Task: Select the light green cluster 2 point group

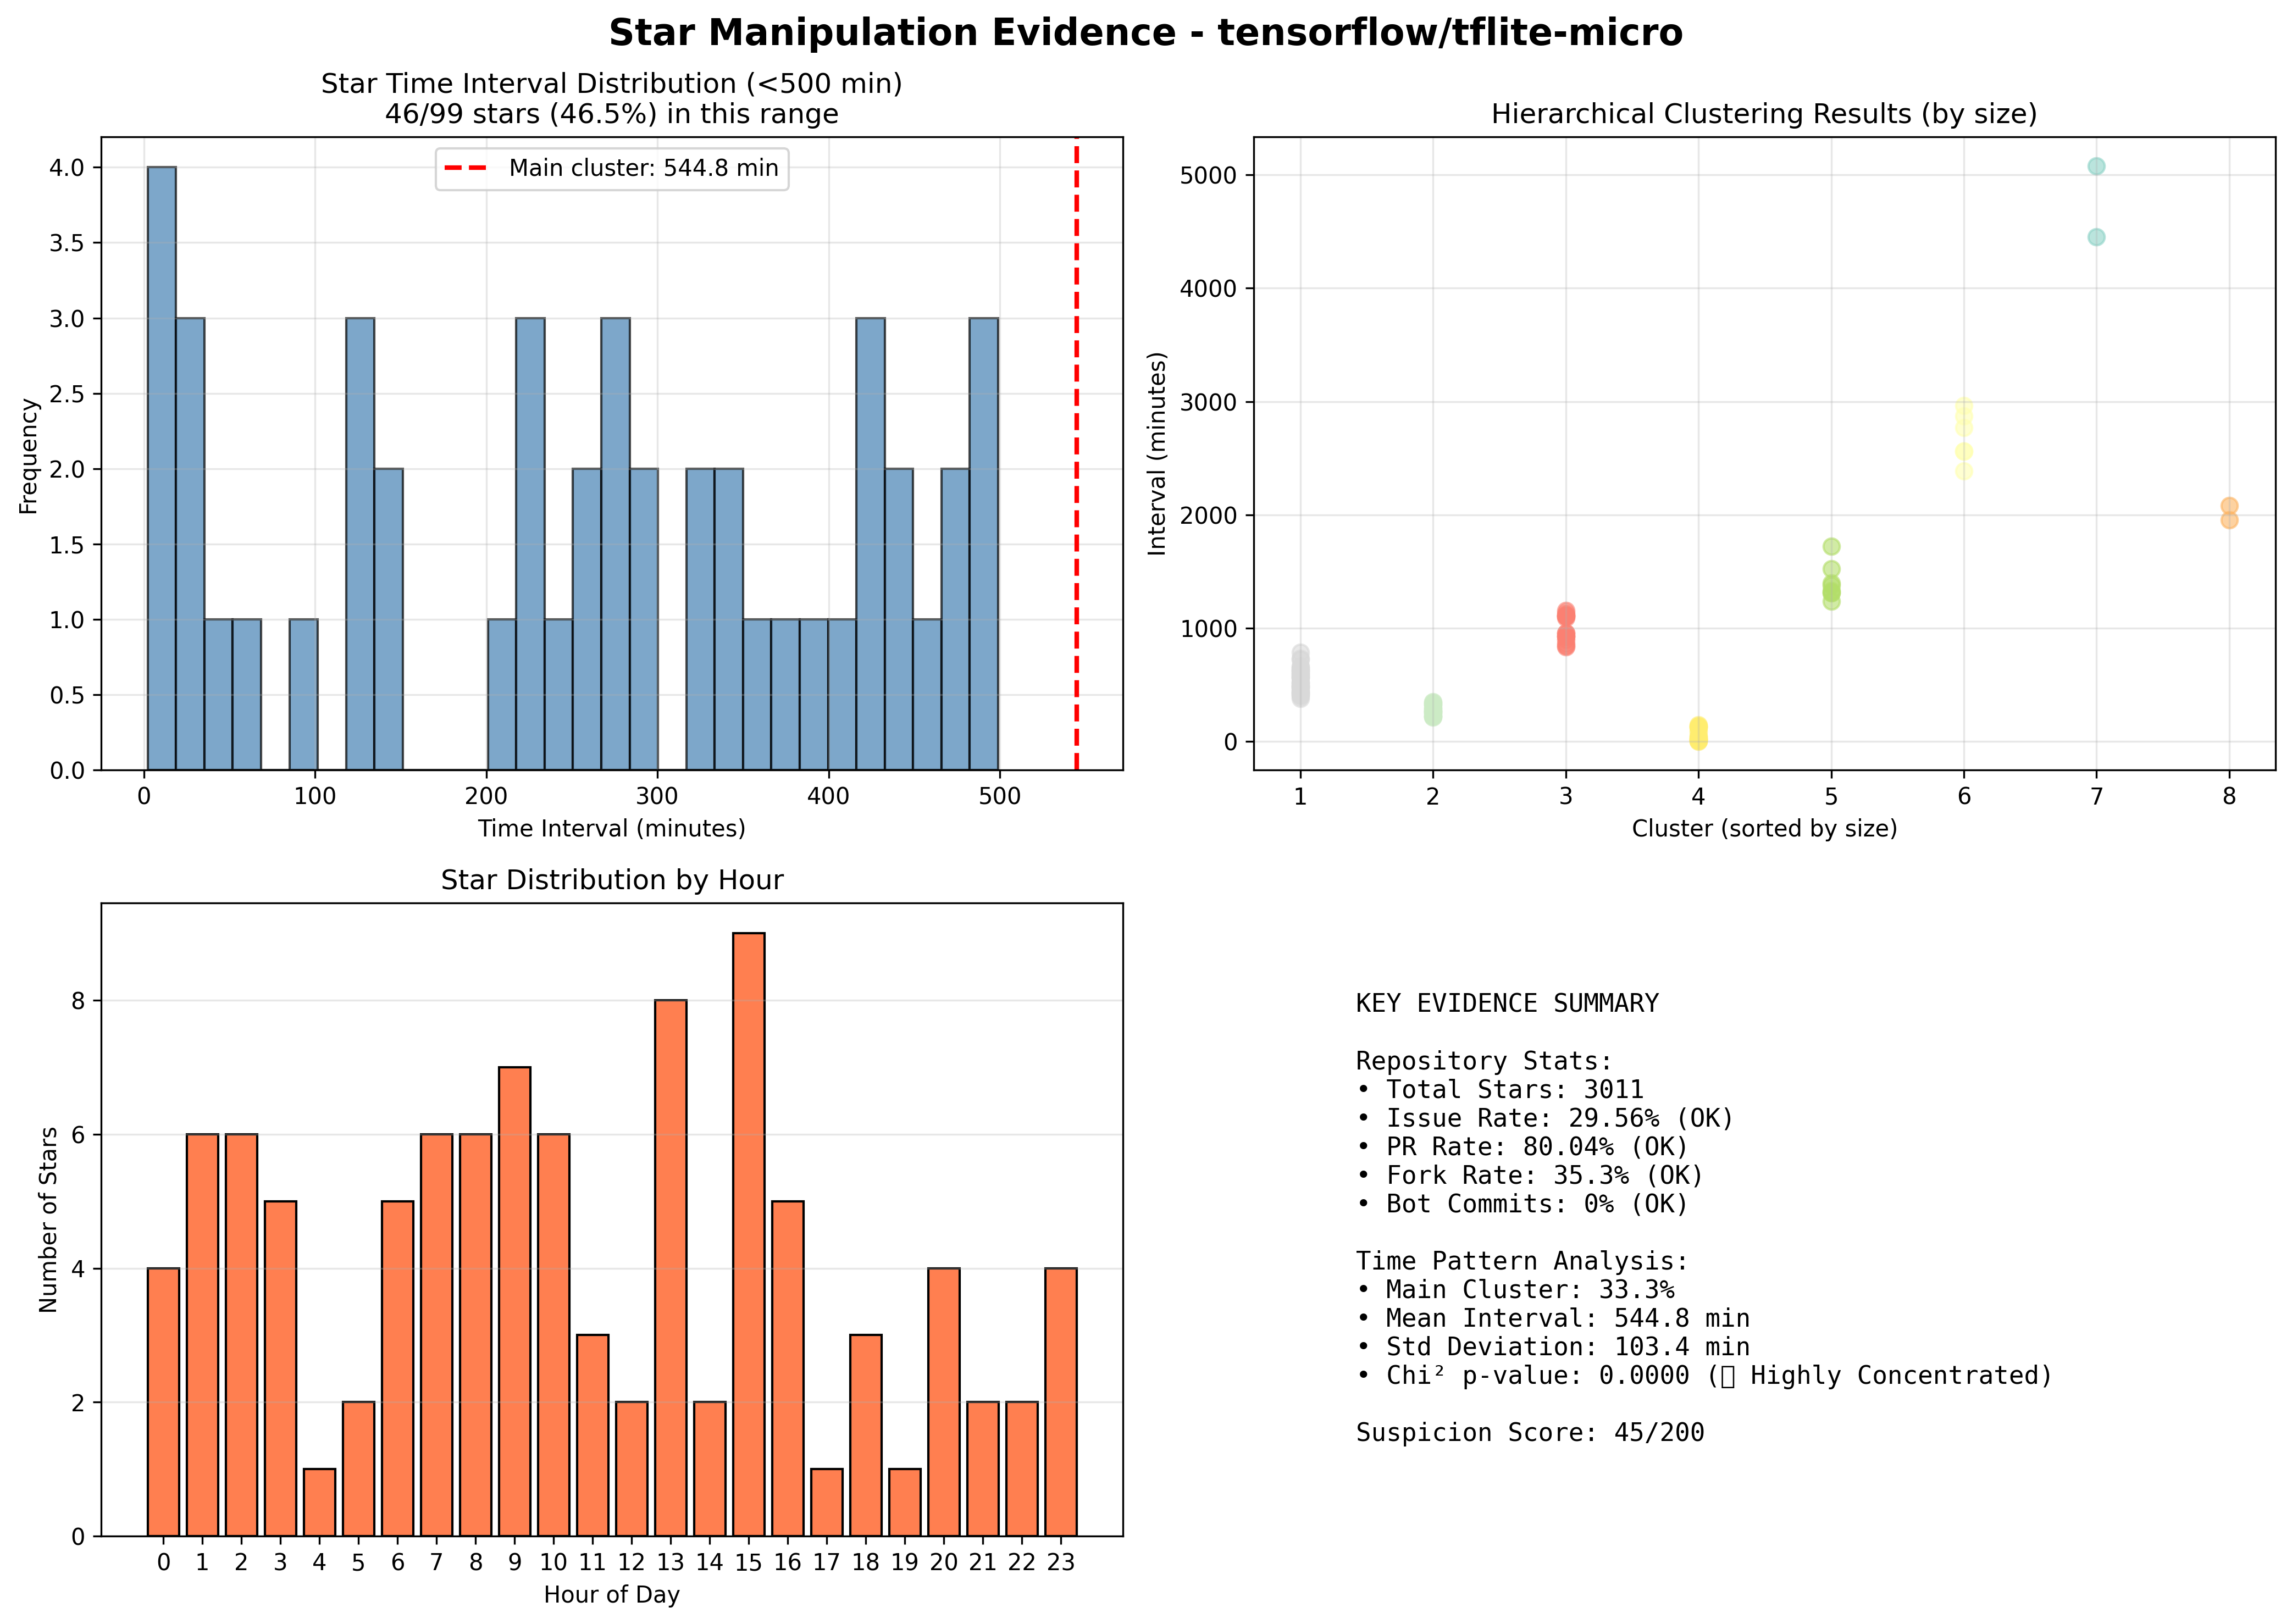Action: (1432, 710)
